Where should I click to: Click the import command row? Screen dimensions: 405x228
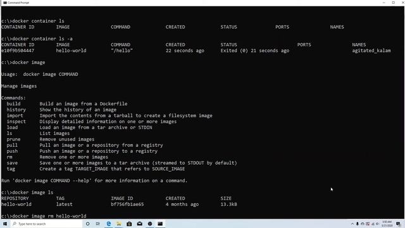(x=109, y=115)
